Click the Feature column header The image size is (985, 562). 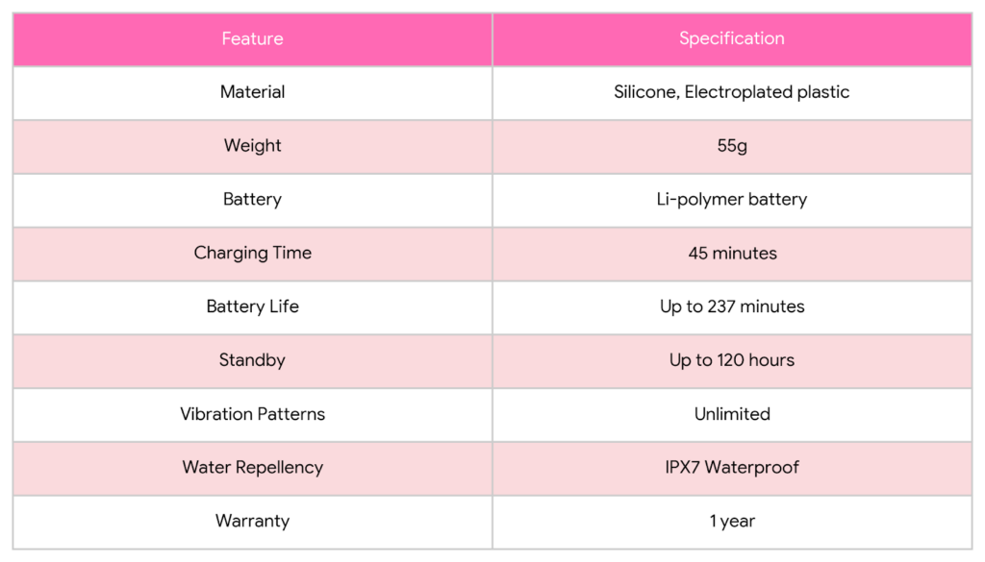tap(252, 39)
